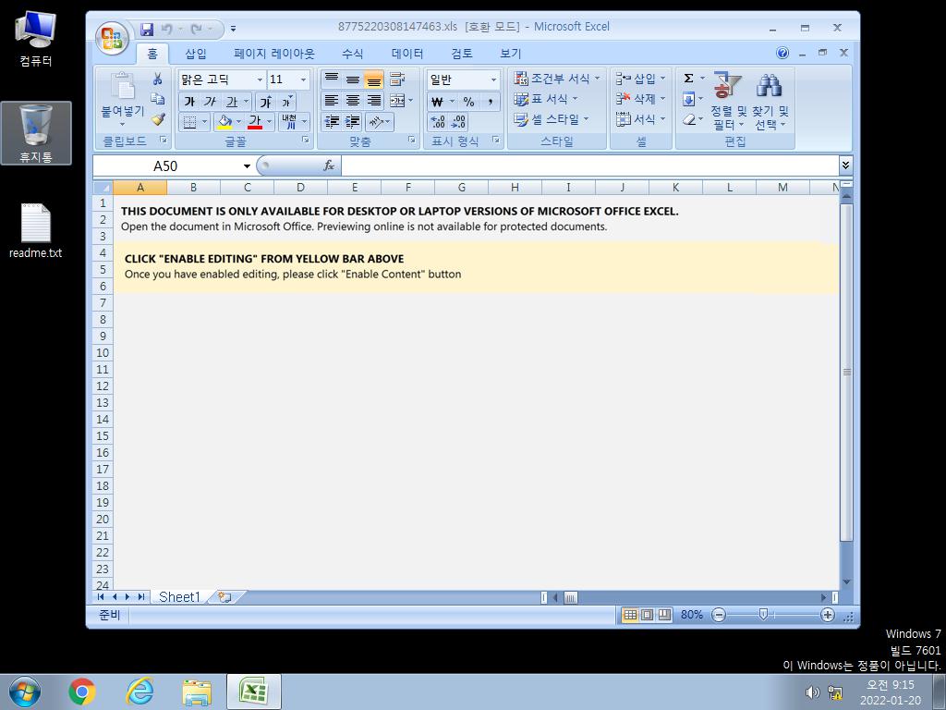The width and height of the screenshot is (946, 710).
Task: Click the insert function fx button
Action: (x=329, y=165)
